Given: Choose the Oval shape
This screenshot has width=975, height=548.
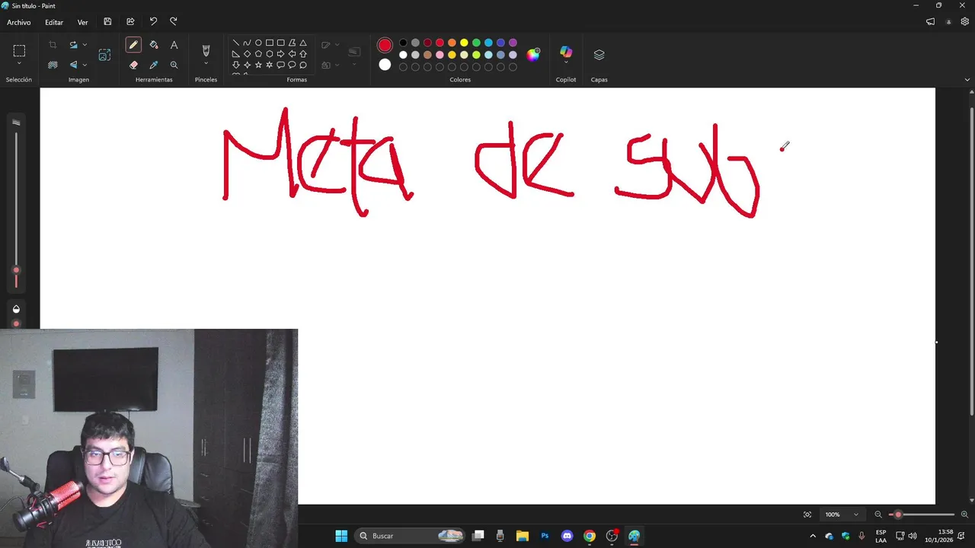Looking at the screenshot, I should point(258,43).
